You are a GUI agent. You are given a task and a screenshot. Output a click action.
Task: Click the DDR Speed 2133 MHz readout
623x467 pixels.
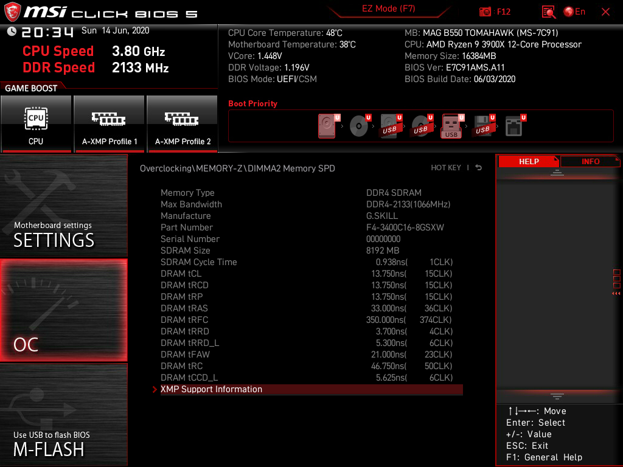[96, 67]
